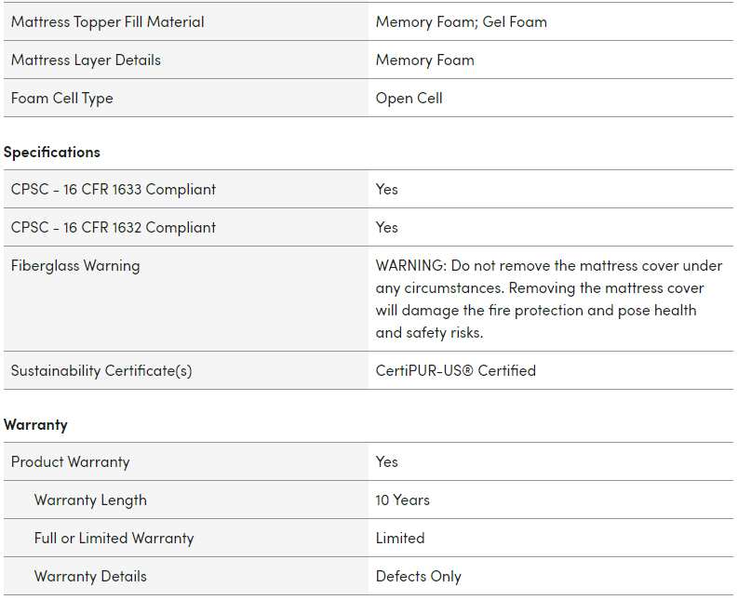Click the CPSC 16 CFR 1633 Compliant label

pos(114,189)
